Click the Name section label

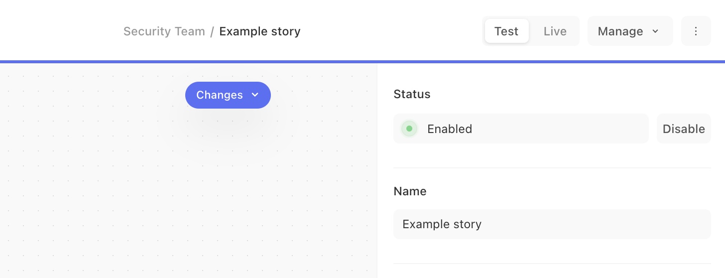tap(410, 191)
